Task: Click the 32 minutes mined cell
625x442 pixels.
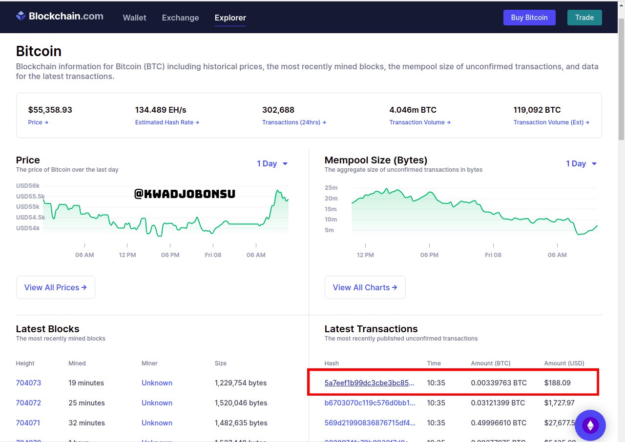Action: click(x=86, y=423)
